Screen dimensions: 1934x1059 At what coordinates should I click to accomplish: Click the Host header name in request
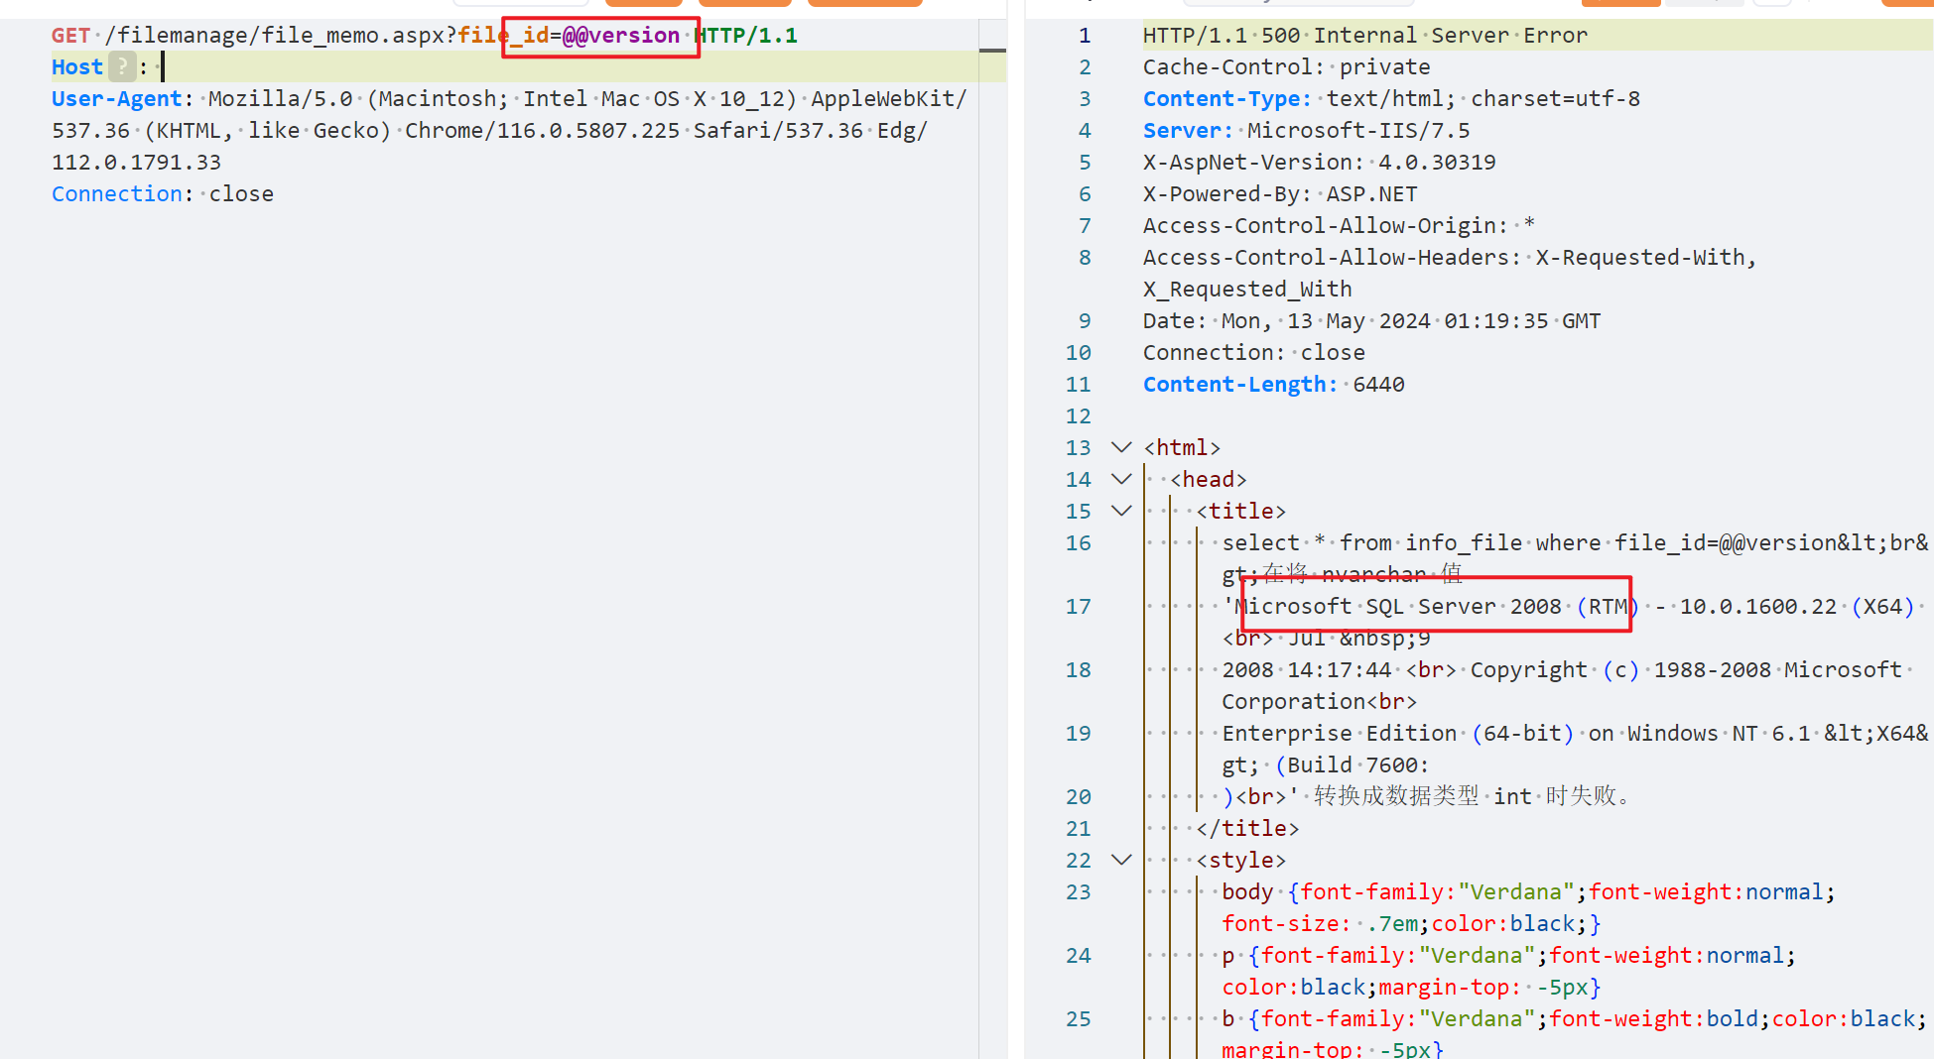point(77,67)
